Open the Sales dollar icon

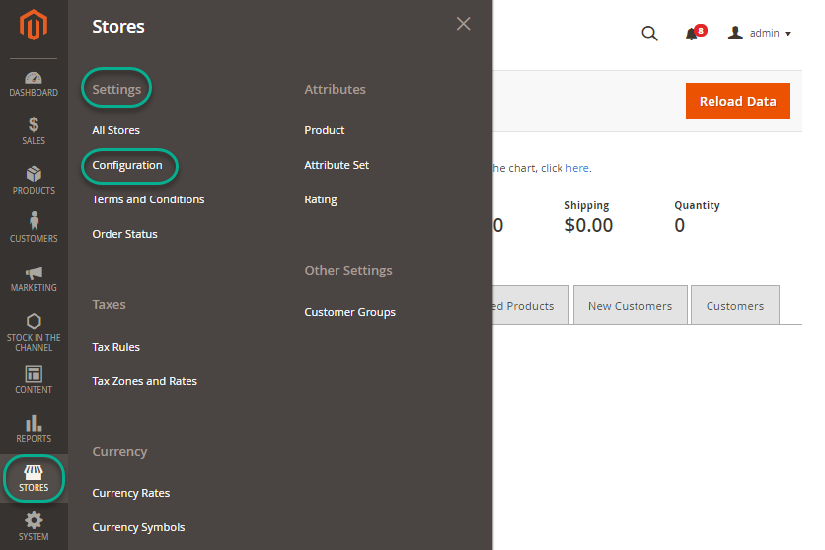point(34,124)
